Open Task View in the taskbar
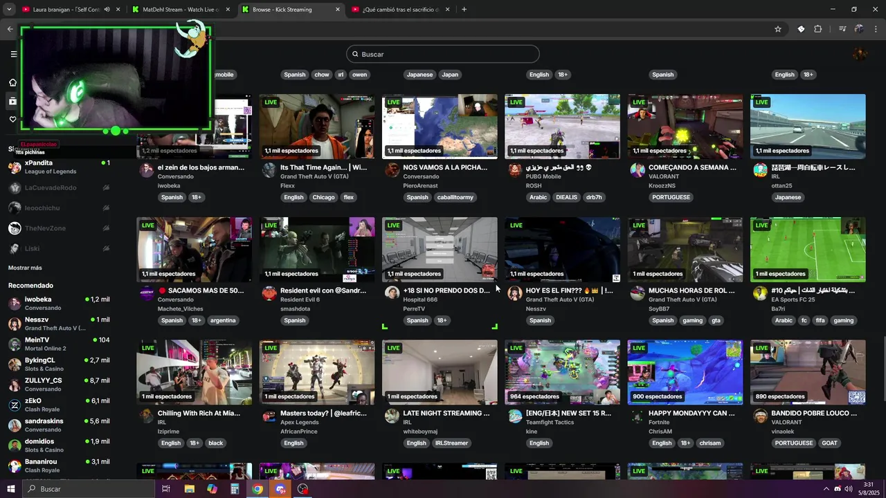The image size is (886, 498). point(166,489)
